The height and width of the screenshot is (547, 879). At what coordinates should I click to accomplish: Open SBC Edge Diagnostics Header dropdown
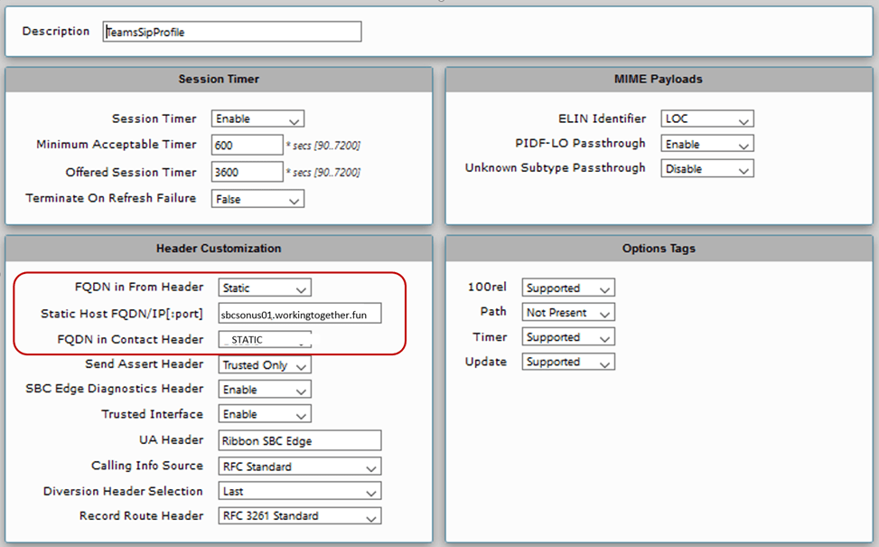point(265,390)
